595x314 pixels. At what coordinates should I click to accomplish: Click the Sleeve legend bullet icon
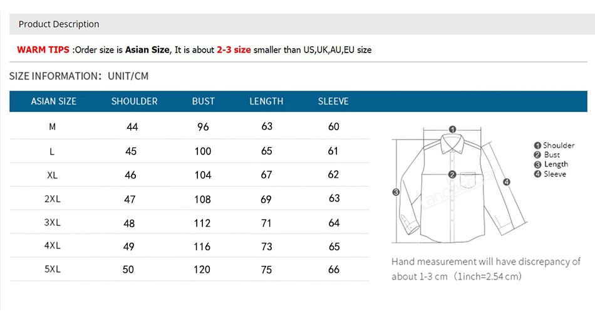coord(537,175)
